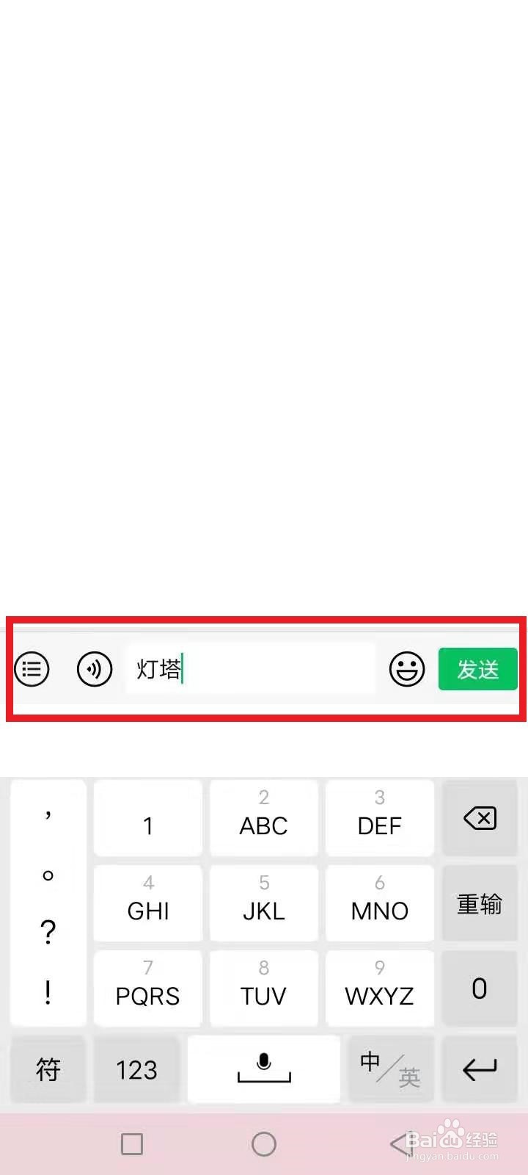This screenshot has width=528, height=1175.
Task: Tap the backspace delete key
Action: 480,818
